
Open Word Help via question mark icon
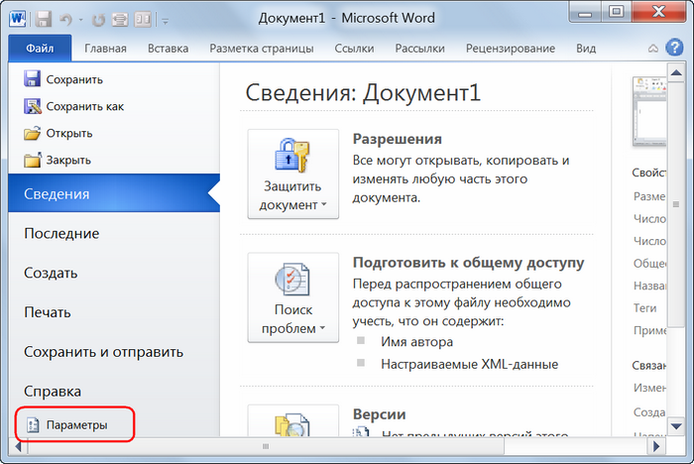coord(674,48)
